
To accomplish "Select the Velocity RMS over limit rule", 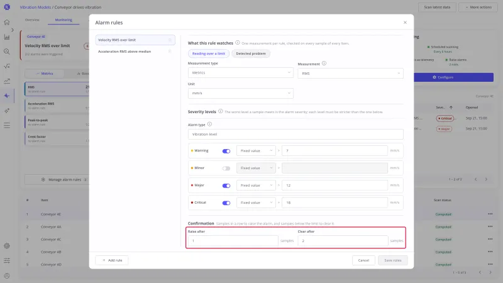I will click(x=135, y=40).
